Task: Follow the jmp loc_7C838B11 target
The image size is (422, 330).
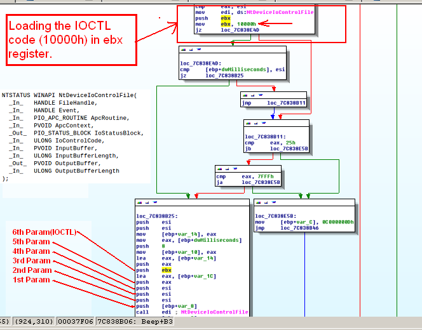Action: 286,103
